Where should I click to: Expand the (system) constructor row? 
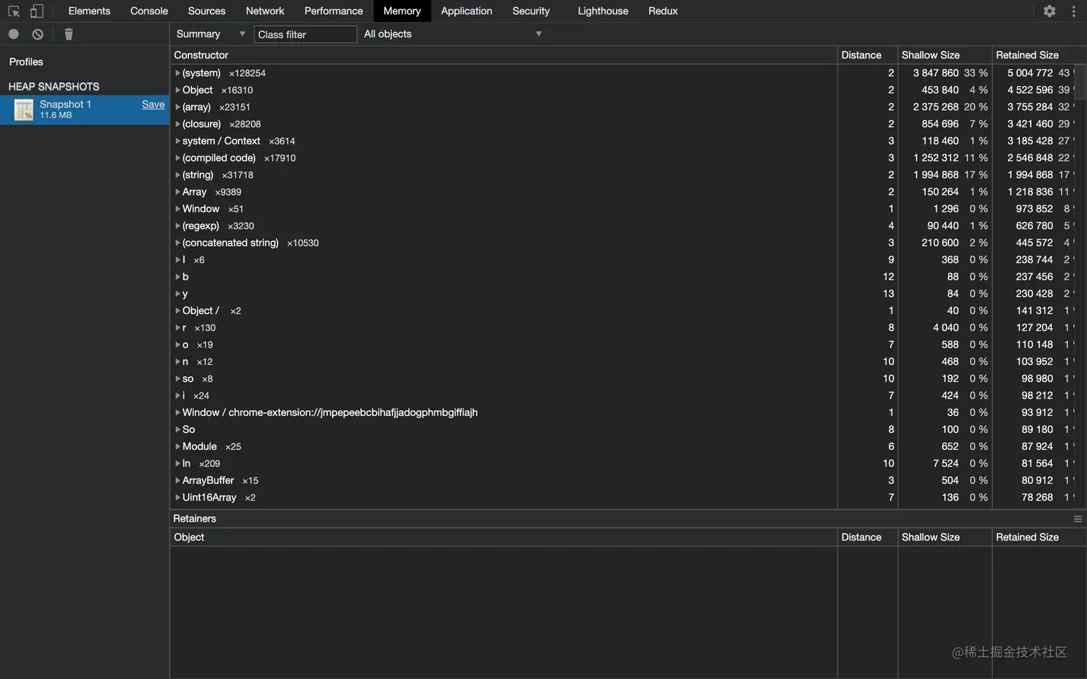coord(178,73)
